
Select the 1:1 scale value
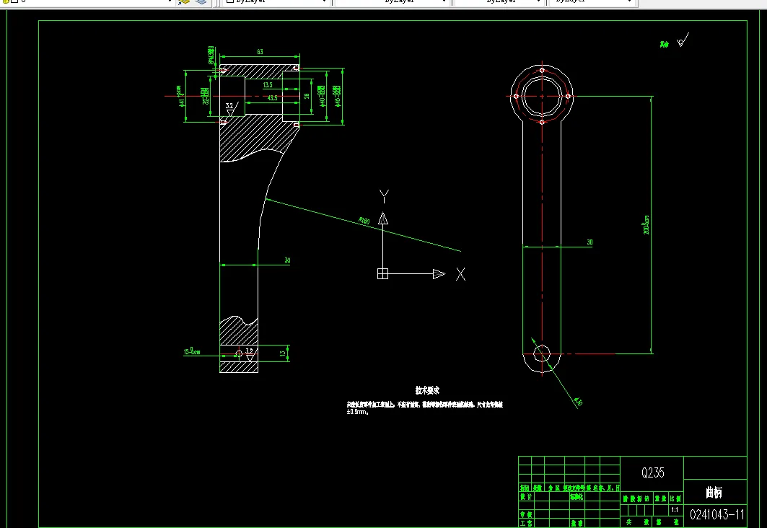[675, 509]
